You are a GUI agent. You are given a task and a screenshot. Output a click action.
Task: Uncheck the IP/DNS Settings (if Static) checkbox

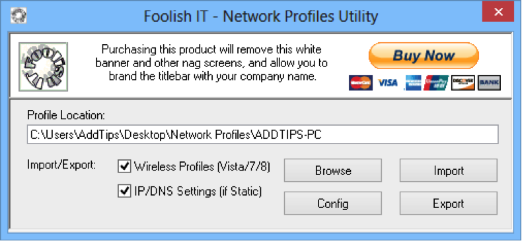point(124,192)
